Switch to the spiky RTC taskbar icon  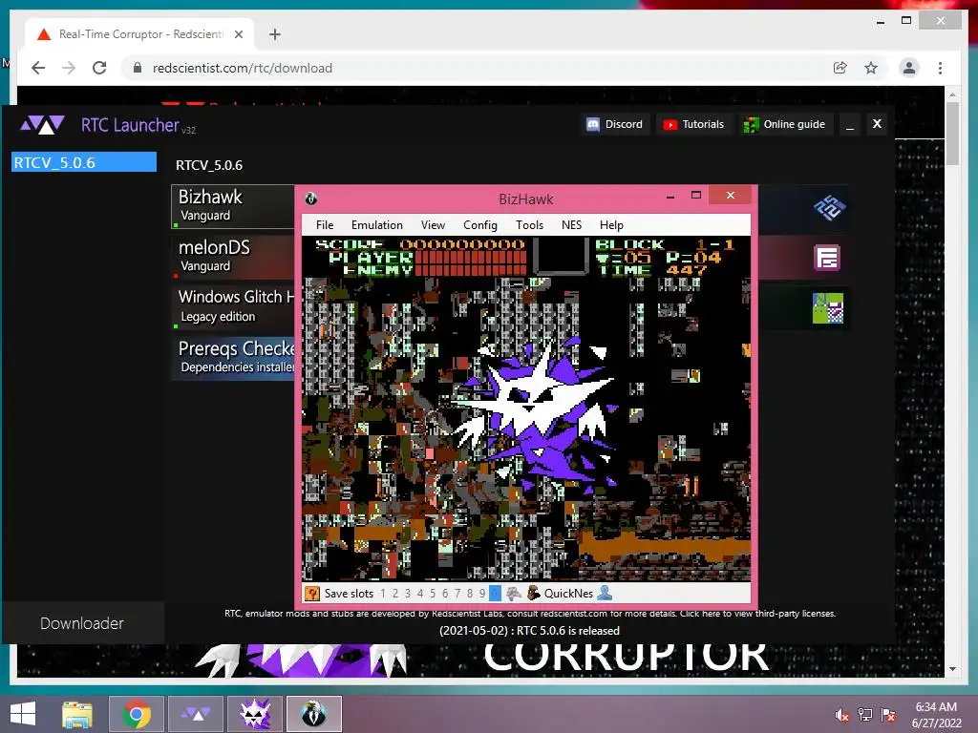pyautogui.click(x=254, y=714)
